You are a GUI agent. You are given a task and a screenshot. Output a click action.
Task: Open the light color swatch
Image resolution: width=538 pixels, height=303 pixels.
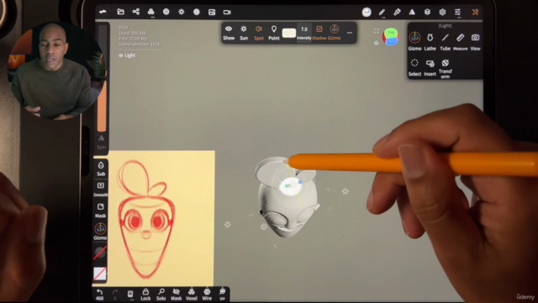pos(289,33)
